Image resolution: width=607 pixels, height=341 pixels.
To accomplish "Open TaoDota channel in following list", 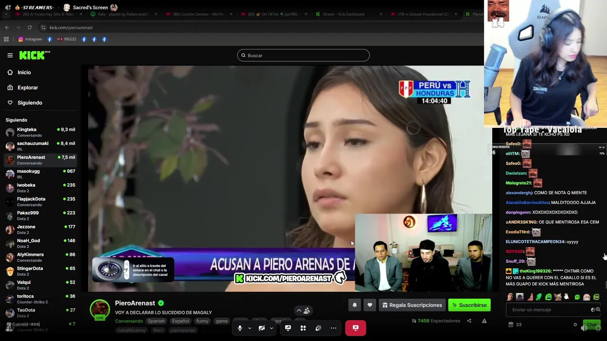I will click(40, 313).
